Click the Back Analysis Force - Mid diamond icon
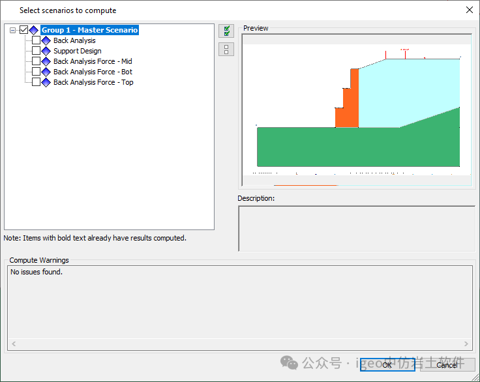This screenshot has width=480, height=382. pyautogui.click(x=46, y=61)
